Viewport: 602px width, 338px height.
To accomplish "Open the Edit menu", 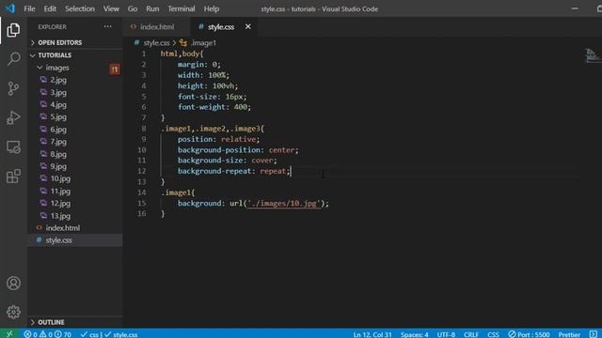I will coord(50,8).
